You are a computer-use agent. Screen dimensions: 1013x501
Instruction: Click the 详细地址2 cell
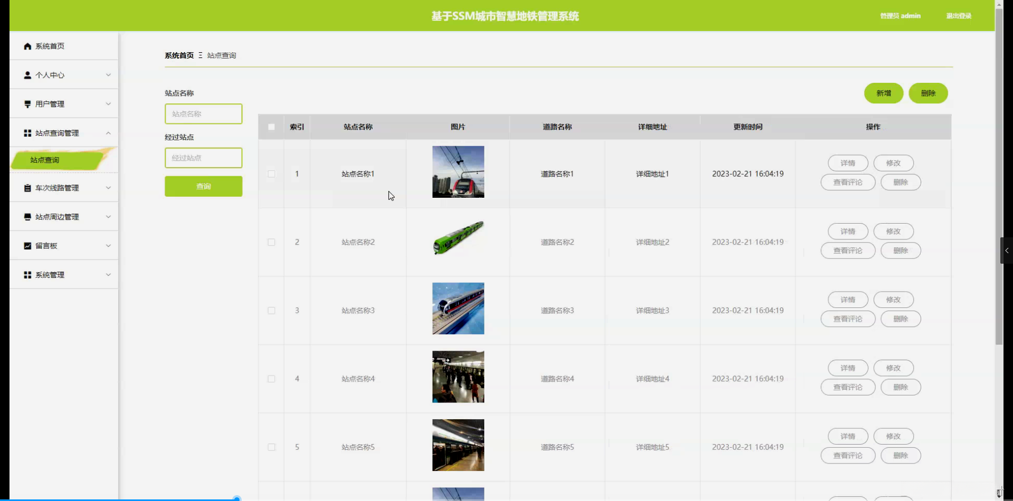(x=653, y=243)
